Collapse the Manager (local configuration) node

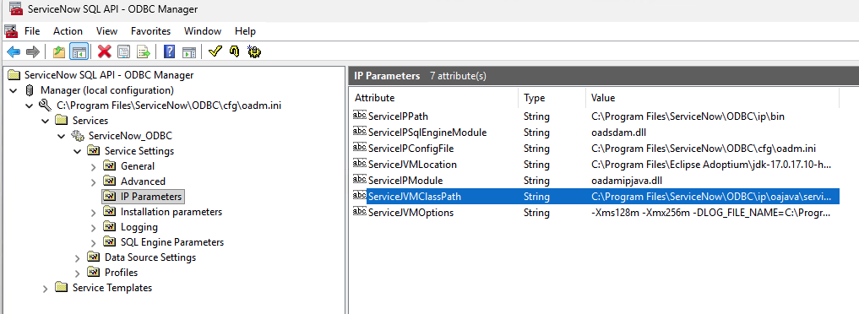click(x=14, y=90)
